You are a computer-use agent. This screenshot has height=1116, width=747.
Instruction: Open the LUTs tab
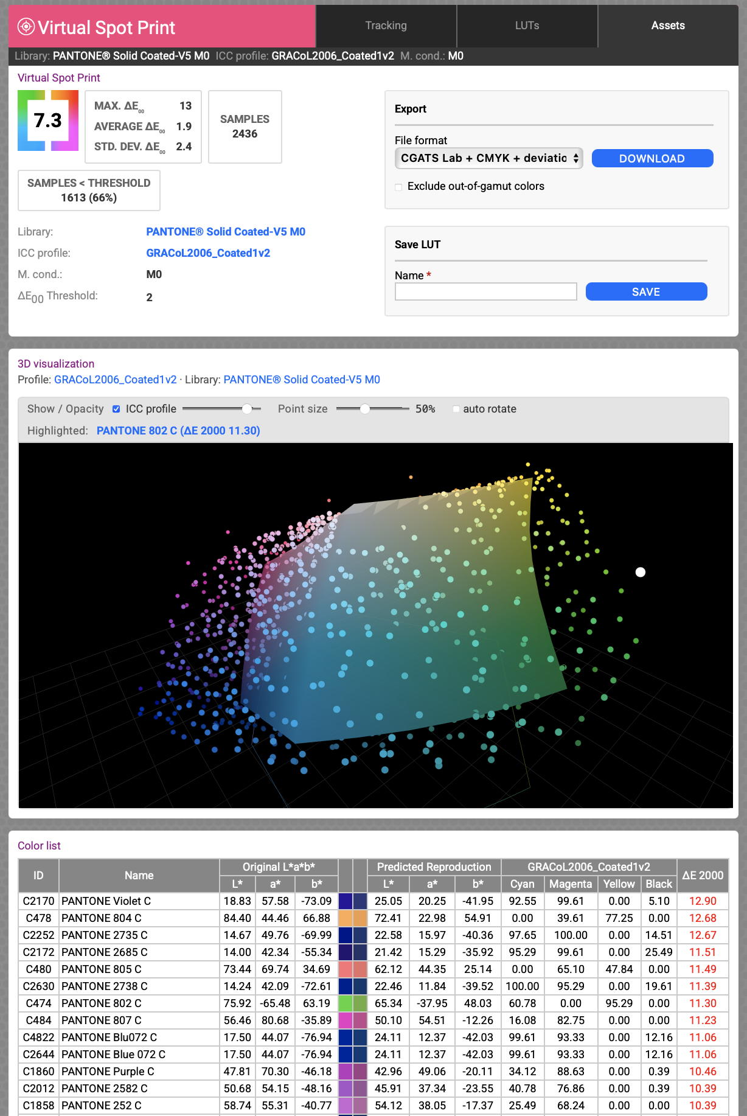click(x=527, y=26)
